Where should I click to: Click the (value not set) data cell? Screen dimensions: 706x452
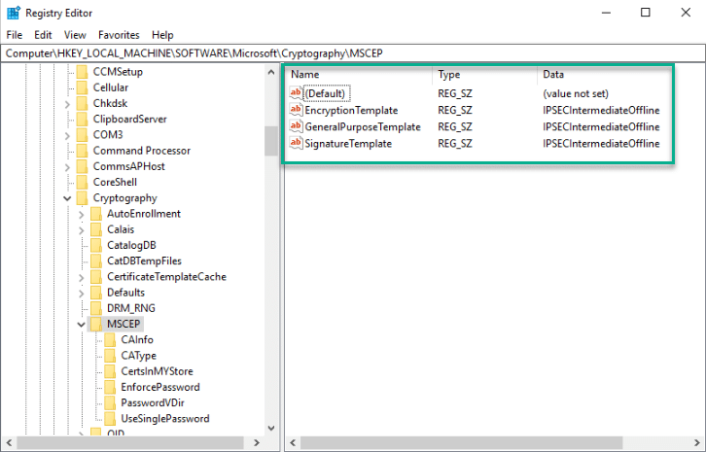tap(576, 93)
